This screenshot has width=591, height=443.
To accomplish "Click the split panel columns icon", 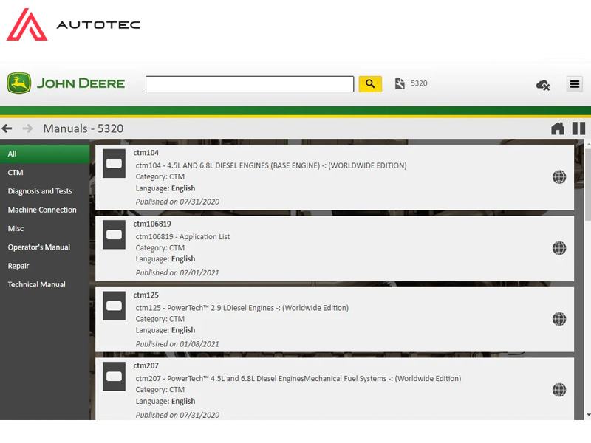I will (x=578, y=128).
